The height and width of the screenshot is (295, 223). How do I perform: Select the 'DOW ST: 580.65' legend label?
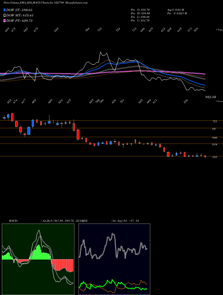pyautogui.click(x=19, y=10)
